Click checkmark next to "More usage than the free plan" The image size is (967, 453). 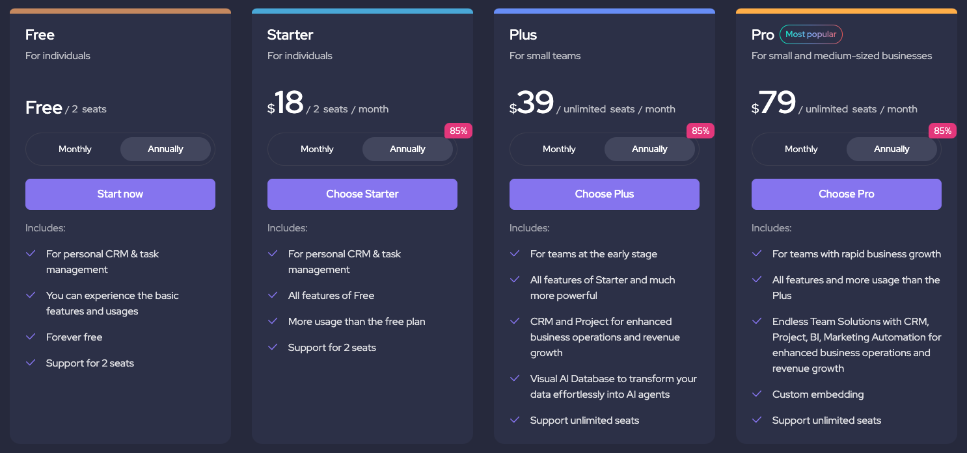[x=273, y=321]
